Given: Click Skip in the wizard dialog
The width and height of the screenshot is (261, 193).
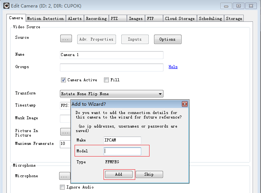Looking at the screenshot, I should point(149,175).
